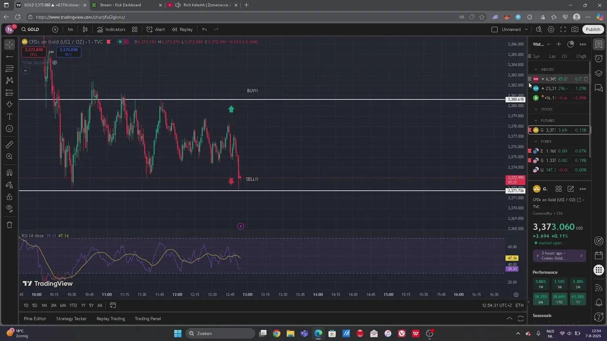Open the Alerts alarm clock panel
This screenshot has height=341, width=607.
tap(599, 59)
